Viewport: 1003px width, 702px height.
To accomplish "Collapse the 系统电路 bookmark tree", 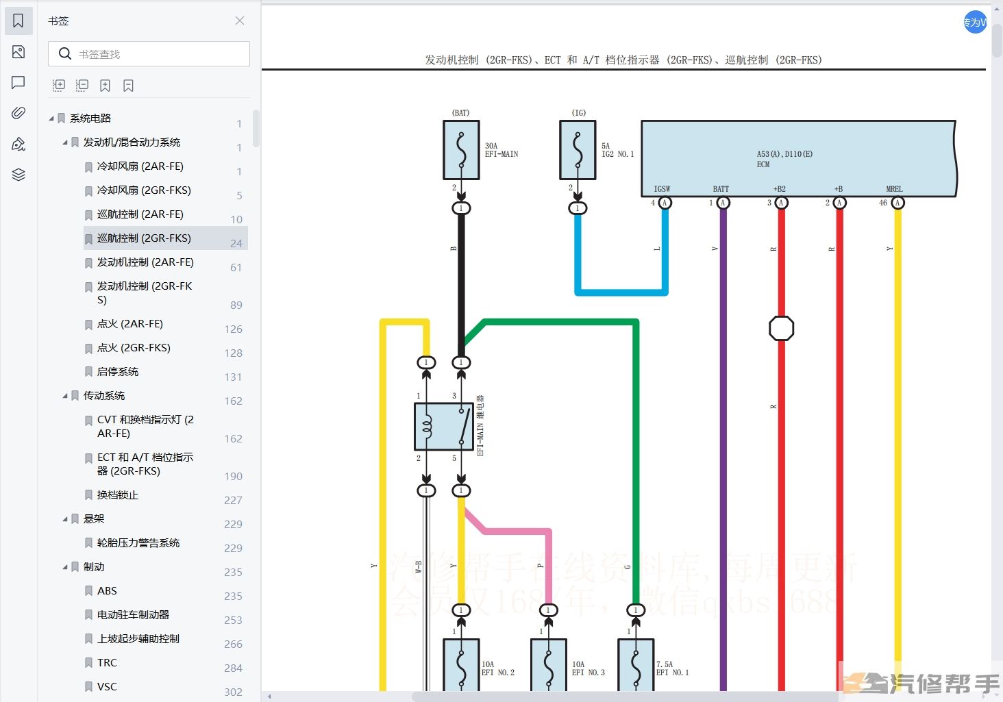I will tap(51, 118).
